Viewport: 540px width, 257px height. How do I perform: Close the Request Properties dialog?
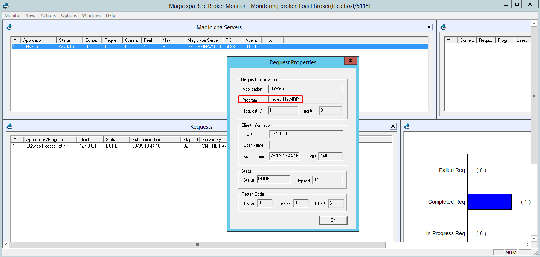click(x=350, y=61)
